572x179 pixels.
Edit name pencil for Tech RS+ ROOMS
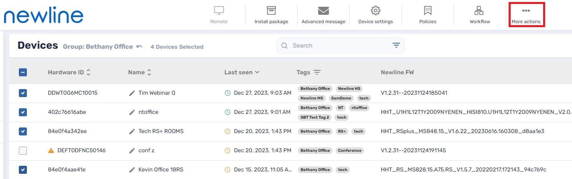(132, 131)
